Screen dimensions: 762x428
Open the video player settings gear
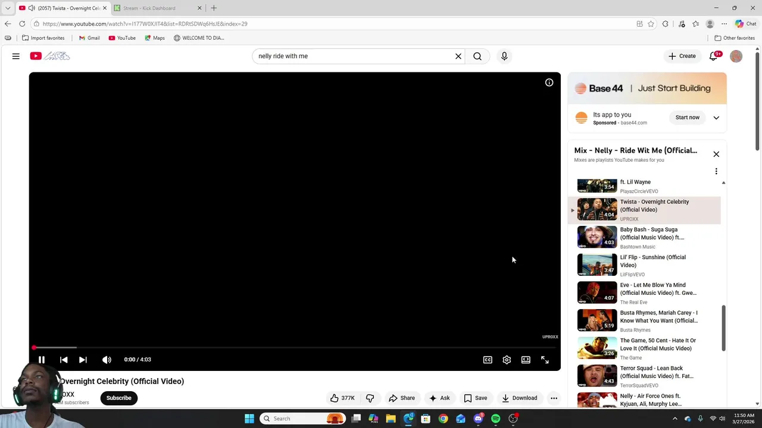tap(507, 360)
